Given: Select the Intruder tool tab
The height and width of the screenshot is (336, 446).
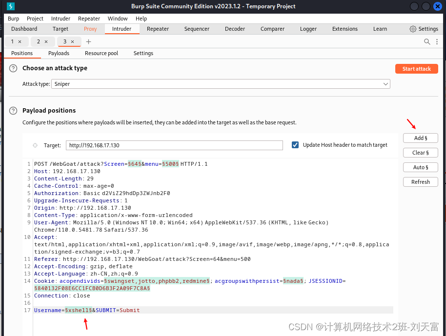Looking at the screenshot, I should tap(122, 29).
